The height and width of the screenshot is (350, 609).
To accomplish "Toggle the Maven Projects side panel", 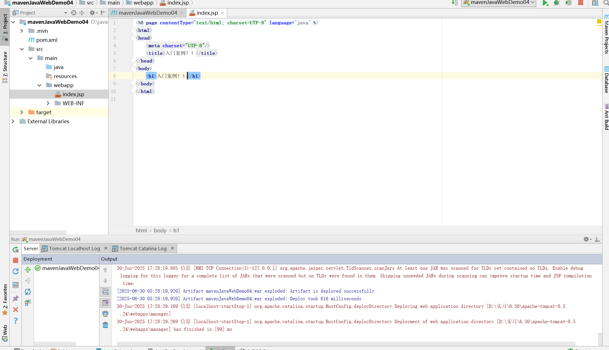I will [x=606, y=34].
